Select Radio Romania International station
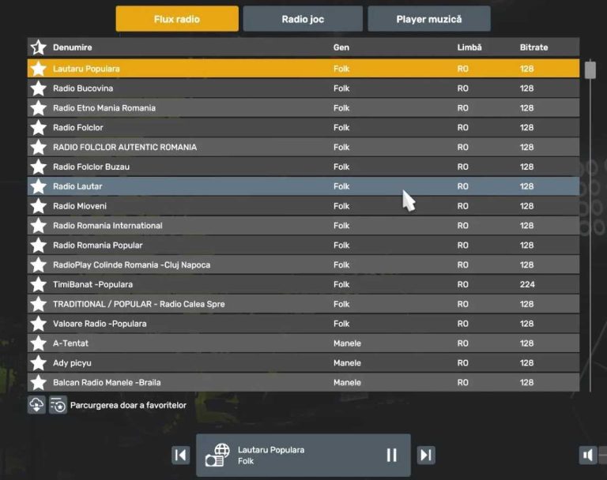The image size is (607, 480). coord(107,226)
